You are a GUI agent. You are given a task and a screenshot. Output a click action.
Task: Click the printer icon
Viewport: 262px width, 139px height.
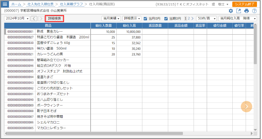click(x=247, y=11)
